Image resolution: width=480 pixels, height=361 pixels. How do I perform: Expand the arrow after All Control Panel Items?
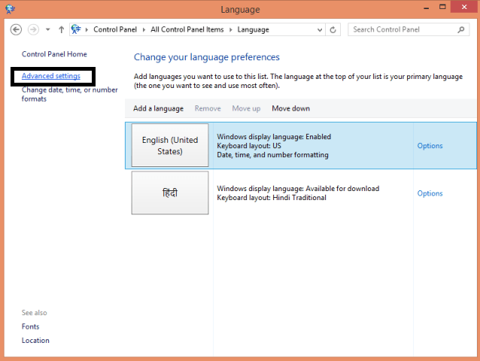click(x=231, y=29)
